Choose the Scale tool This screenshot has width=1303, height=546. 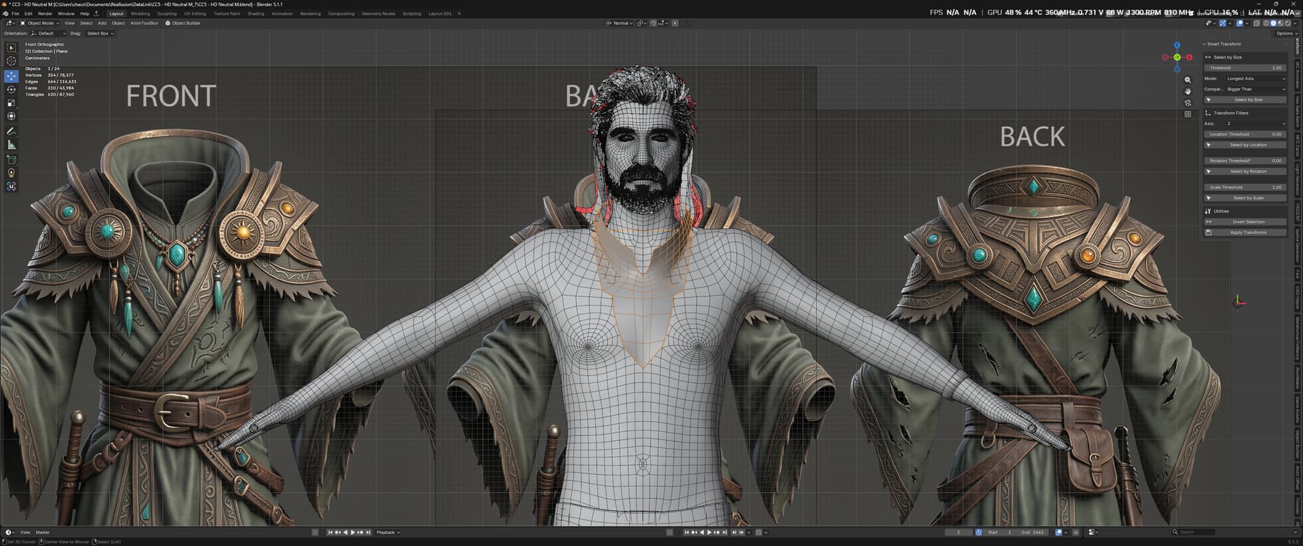pyautogui.click(x=11, y=103)
